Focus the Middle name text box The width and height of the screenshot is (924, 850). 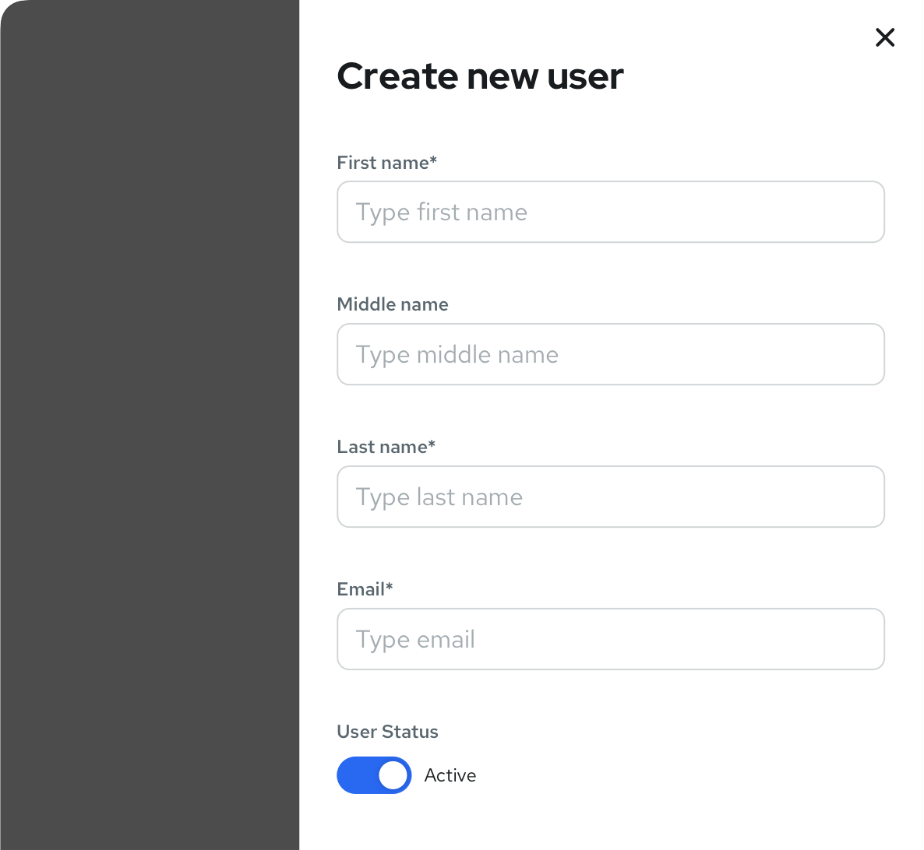610,354
